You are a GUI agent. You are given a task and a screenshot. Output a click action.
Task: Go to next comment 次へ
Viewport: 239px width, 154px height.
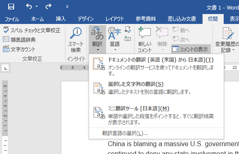181,39
